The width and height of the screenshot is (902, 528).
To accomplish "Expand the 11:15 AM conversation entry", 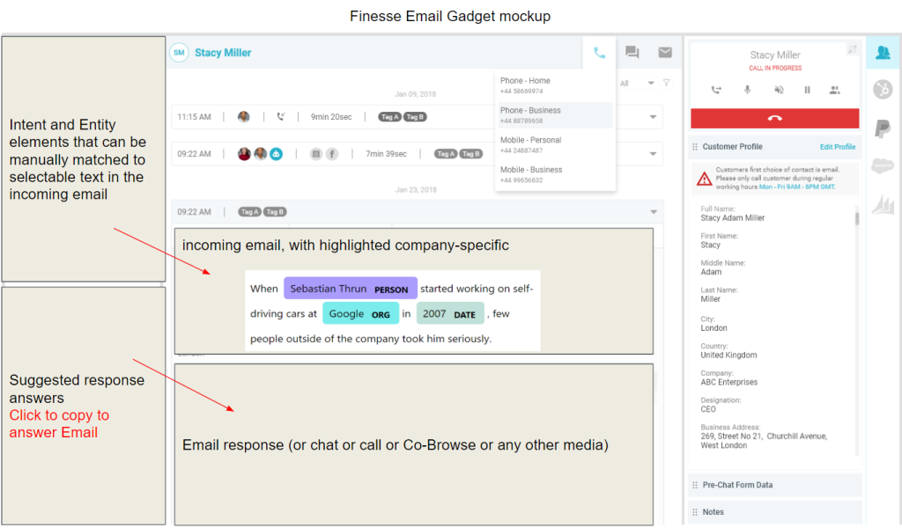I will click(653, 117).
